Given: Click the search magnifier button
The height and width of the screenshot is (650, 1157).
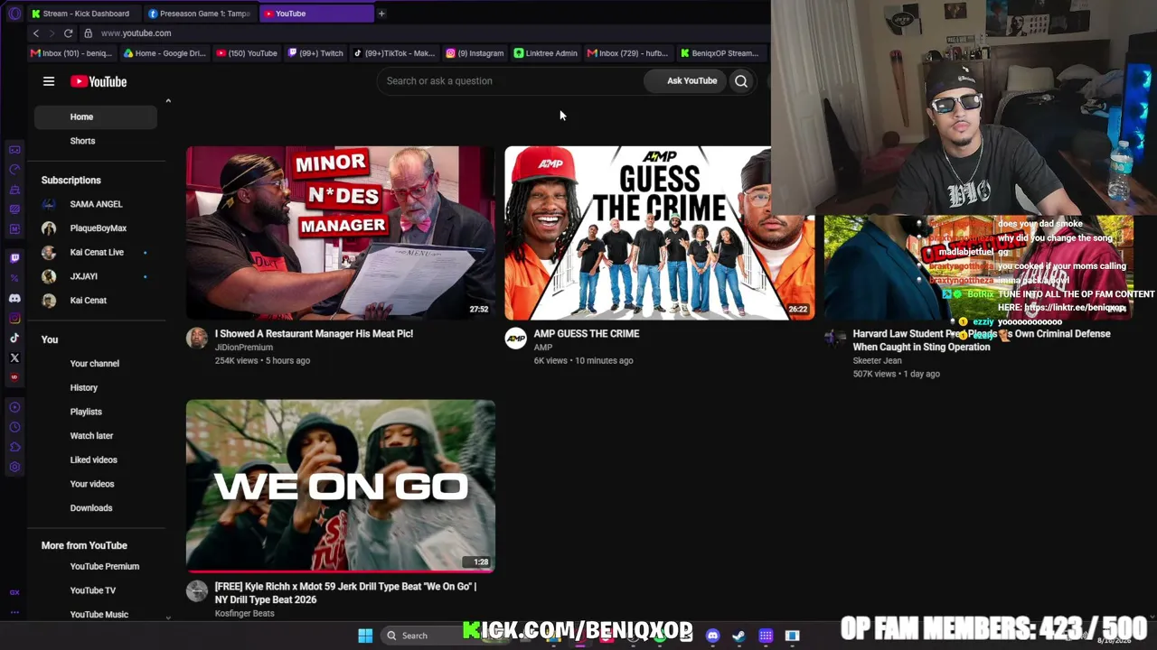Looking at the screenshot, I should point(741,81).
